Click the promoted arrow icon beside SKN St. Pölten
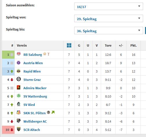This screenshot has height=137, width=146. (53, 112)
